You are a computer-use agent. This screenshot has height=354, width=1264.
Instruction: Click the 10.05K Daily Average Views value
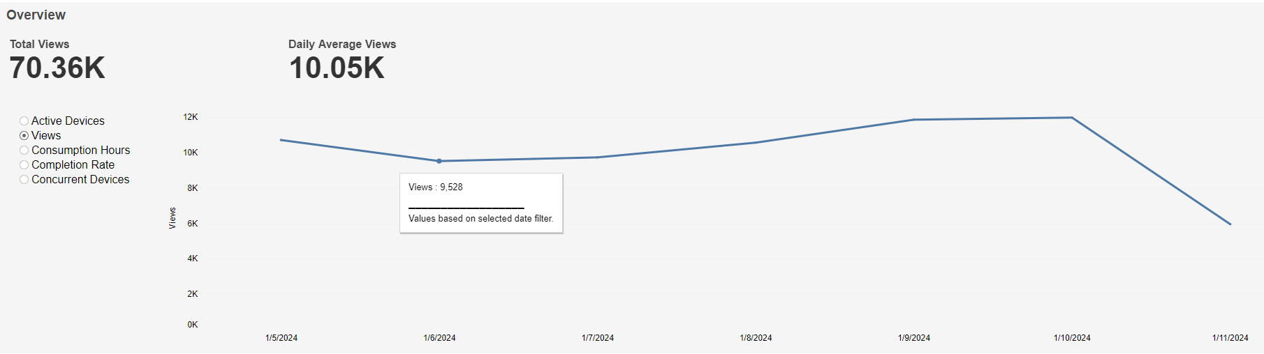coord(337,68)
